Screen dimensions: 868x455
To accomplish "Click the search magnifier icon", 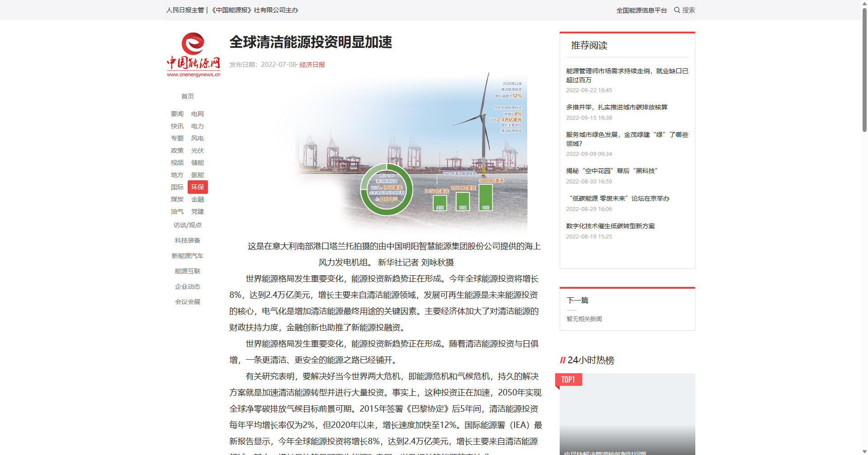I will [x=677, y=10].
